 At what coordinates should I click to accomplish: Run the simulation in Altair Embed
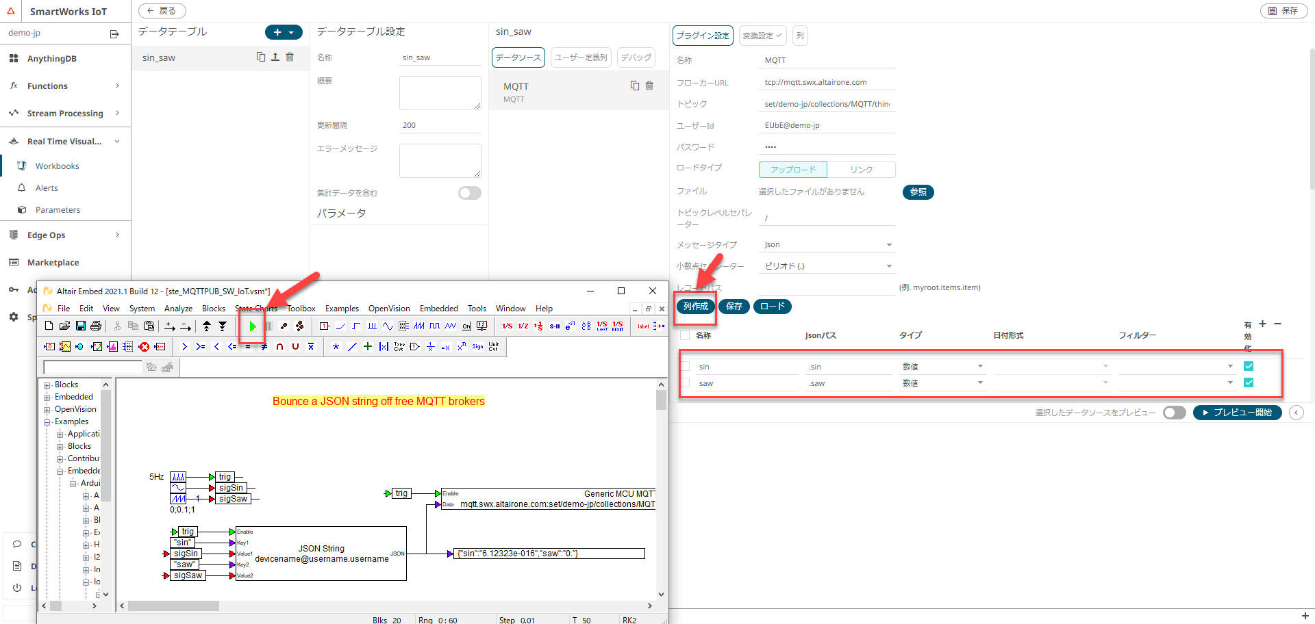252,326
